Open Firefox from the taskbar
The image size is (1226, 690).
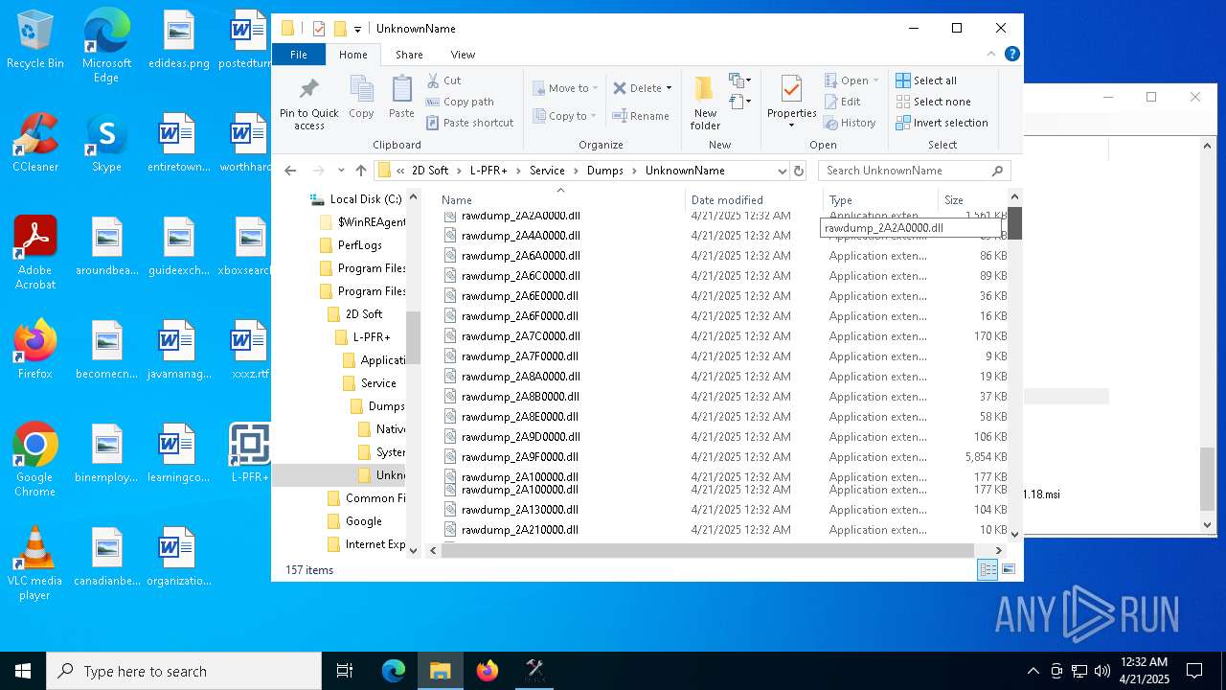(488, 671)
